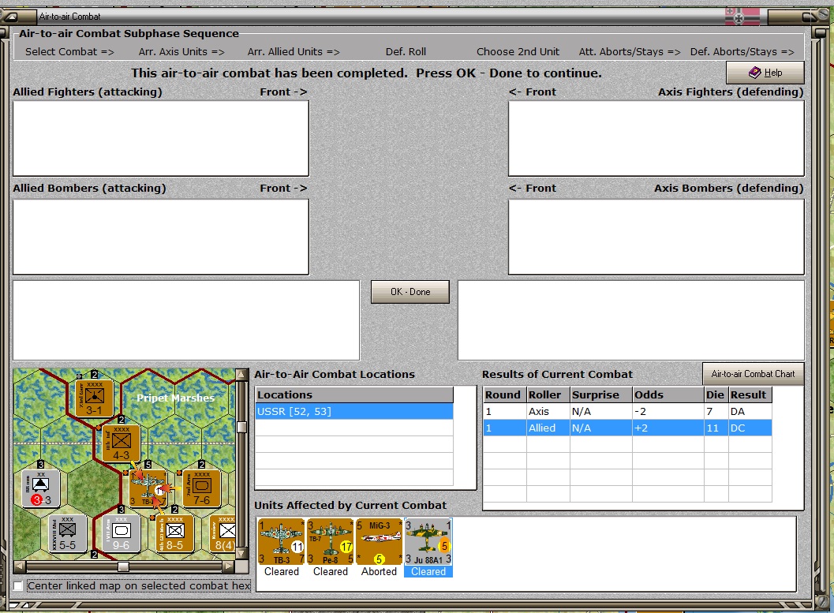Open the Air-to-air Combat Chart

point(753,374)
